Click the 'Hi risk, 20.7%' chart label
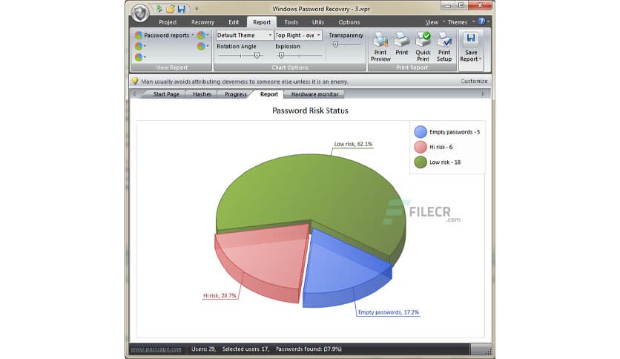 coord(220,295)
